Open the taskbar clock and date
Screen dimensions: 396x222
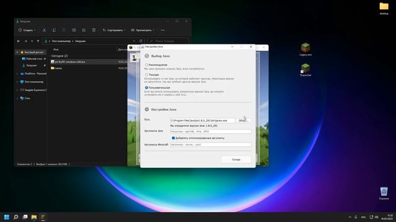[x=387, y=217]
